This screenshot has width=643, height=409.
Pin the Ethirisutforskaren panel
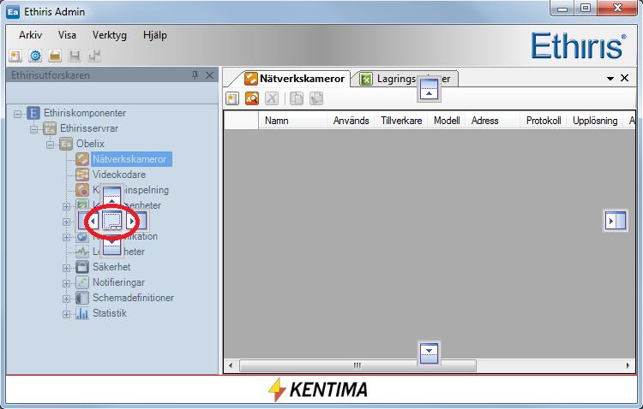tap(195, 75)
